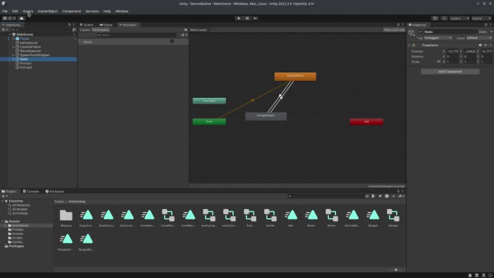
Task: Click the Step frame button
Action: (255, 18)
